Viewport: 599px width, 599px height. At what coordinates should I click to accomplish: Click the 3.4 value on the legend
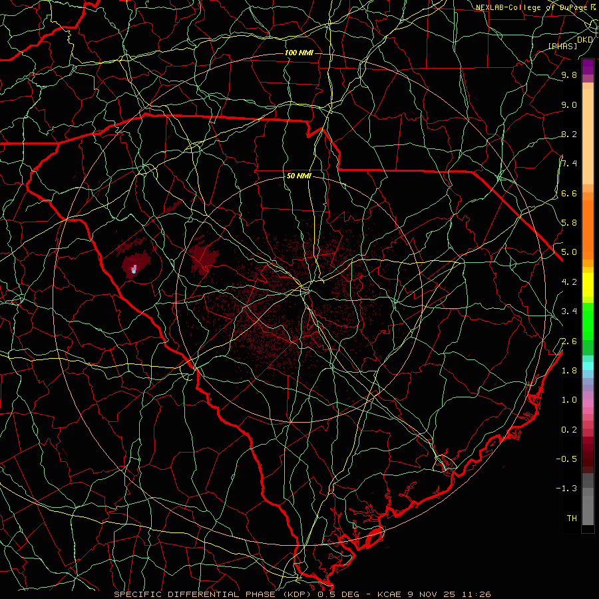coord(569,311)
